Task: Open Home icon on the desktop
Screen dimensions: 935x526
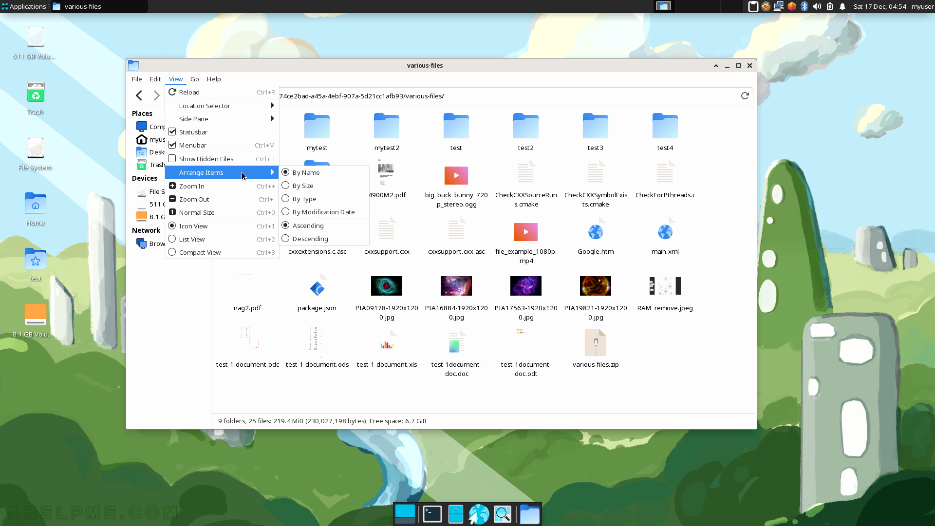Action: click(x=36, y=204)
